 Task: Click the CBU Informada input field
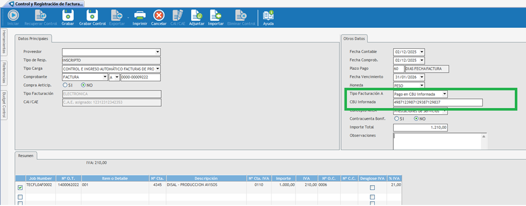point(437,102)
